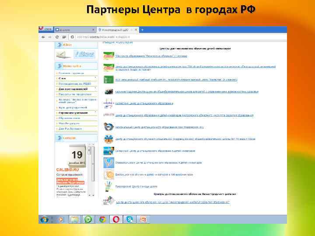
Task: Click the НИРО logo at the bottom
Action: (x=108, y=201)
